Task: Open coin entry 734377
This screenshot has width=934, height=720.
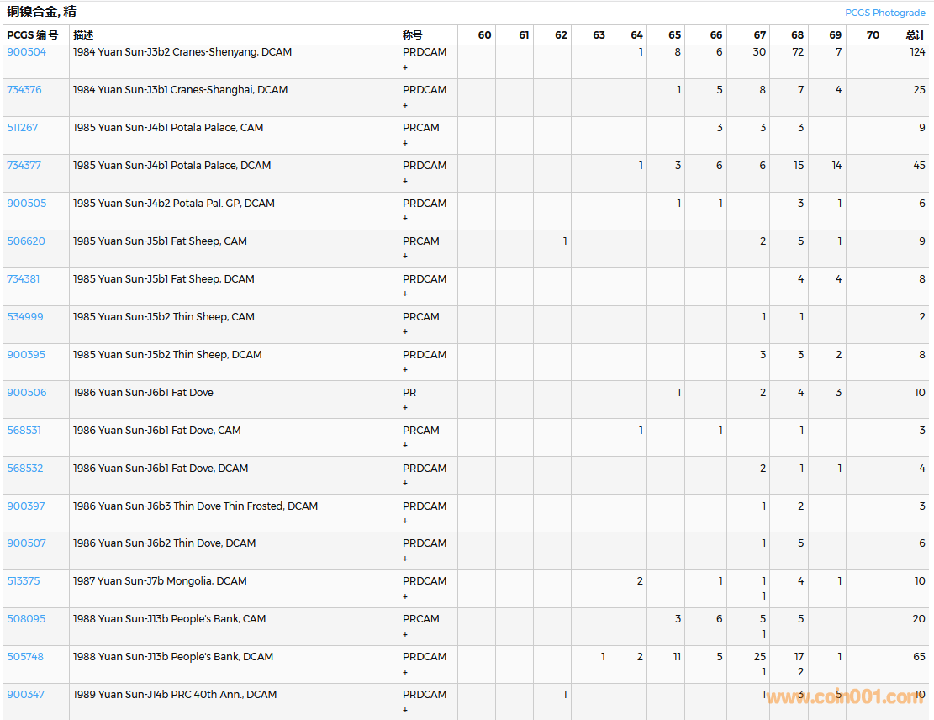Action: click(24, 166)
